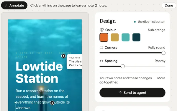Click the 'Your note' popup card
Viewport: 177px width, 111px height.
pos(74,62)
